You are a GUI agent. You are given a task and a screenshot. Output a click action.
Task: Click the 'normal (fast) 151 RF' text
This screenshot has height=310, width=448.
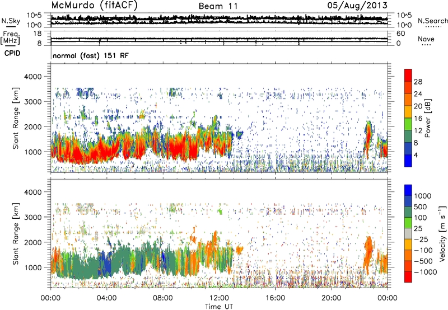(91, 55)
